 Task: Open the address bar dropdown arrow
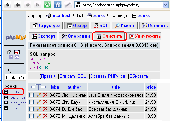click(166, 5)
